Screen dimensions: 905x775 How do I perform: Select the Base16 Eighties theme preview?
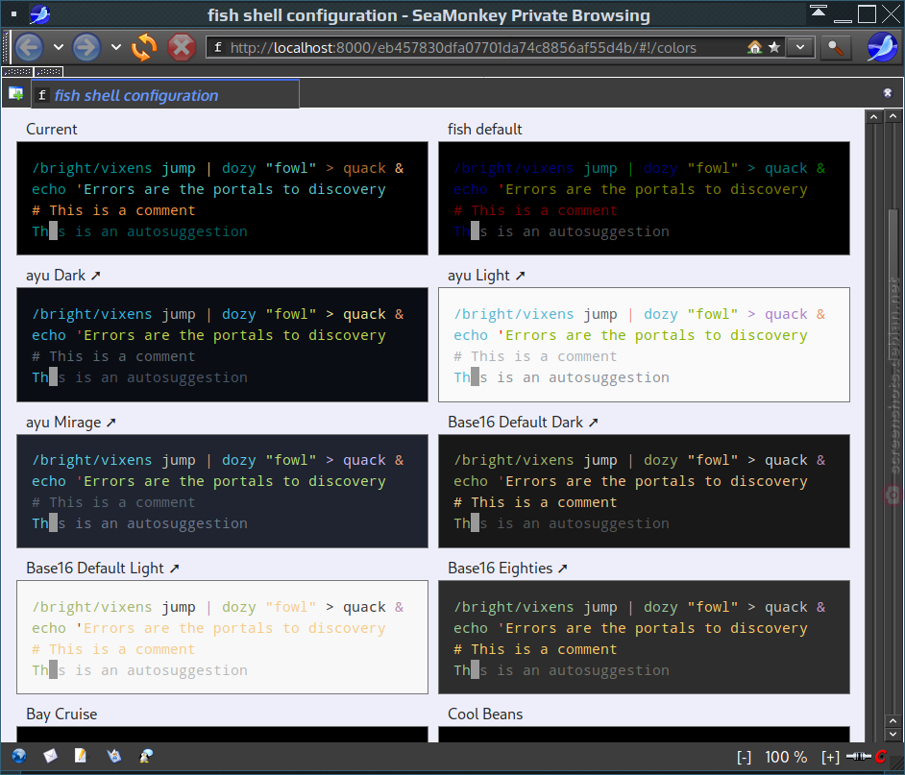click(x=644, y=637)
